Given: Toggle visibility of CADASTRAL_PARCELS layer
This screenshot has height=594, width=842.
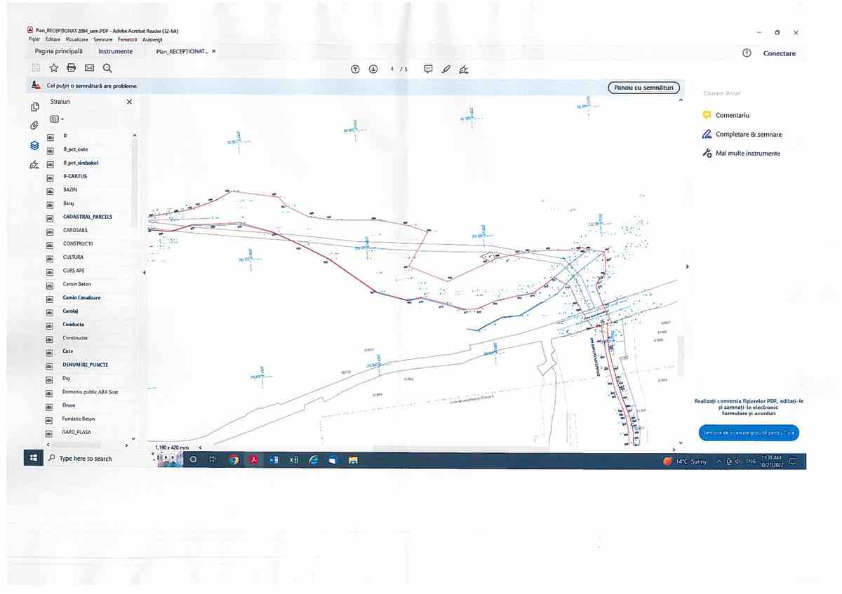Looking at the screenshot, I should (50, 217).
